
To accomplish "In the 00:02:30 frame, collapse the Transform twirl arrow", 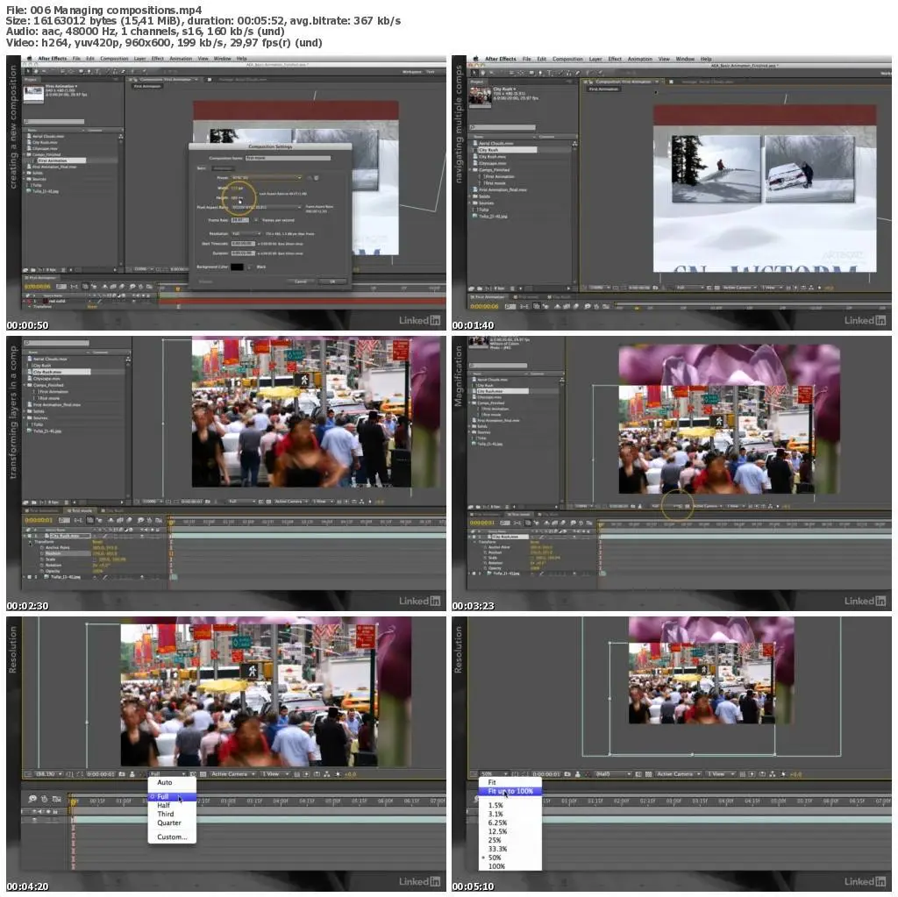I will 30,543.
